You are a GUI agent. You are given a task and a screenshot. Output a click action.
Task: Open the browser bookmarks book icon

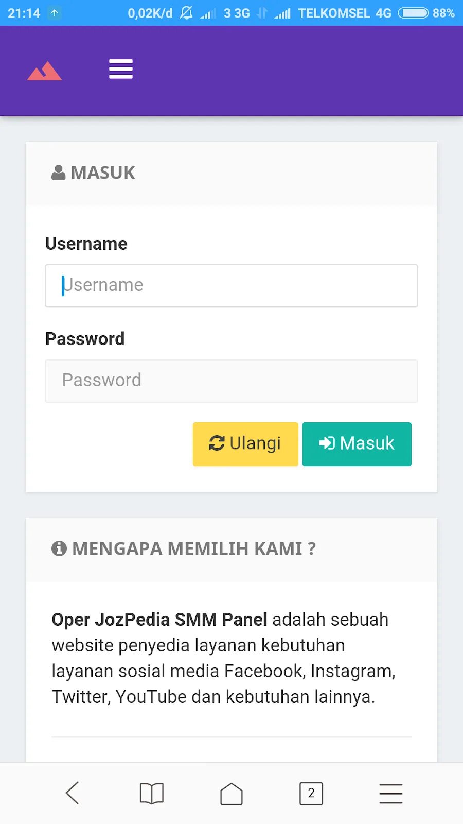pyautogui.click(x=152, y=793)
